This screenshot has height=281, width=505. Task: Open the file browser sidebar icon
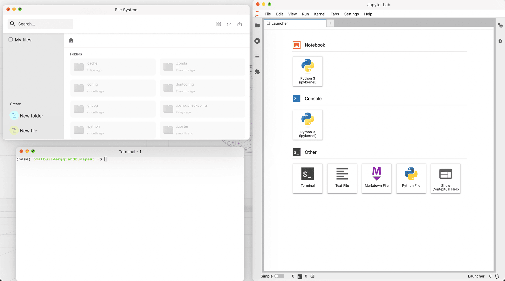[x=257, y=25]
